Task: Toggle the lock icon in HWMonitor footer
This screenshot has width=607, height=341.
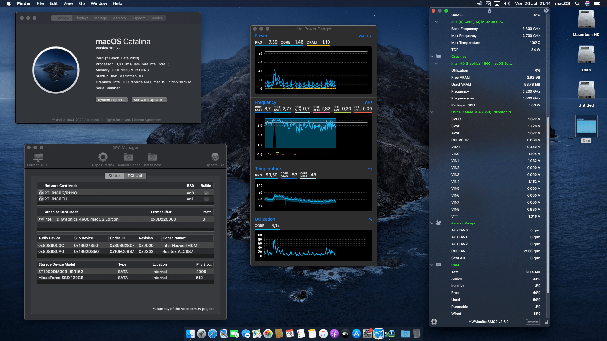Action: click(x=546, y=322)
